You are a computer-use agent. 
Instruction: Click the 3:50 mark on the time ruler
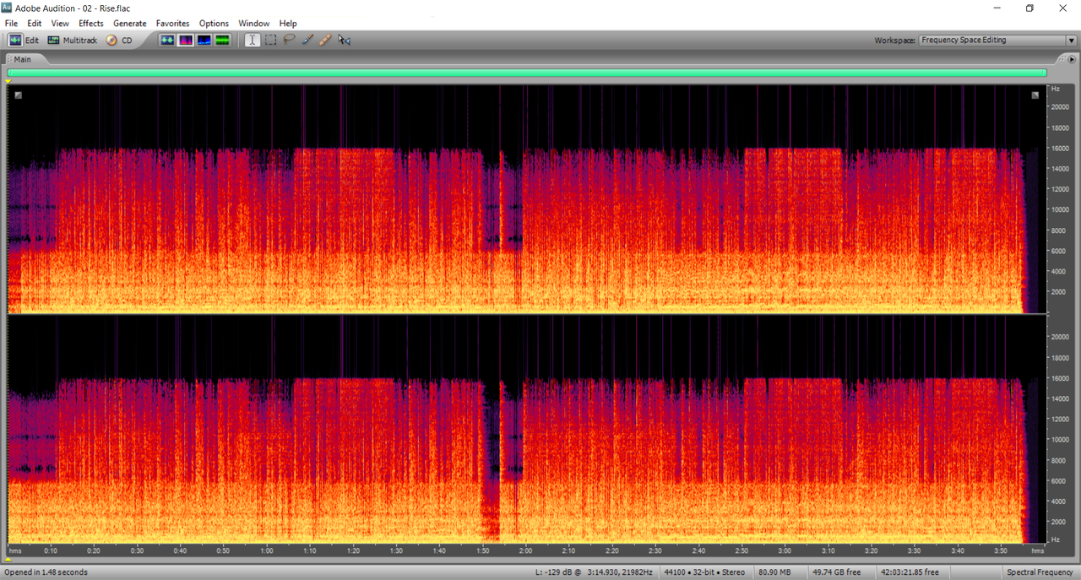tap(1001, 550)
